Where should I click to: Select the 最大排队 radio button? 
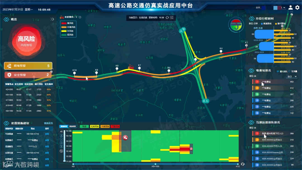pos(278,71)
